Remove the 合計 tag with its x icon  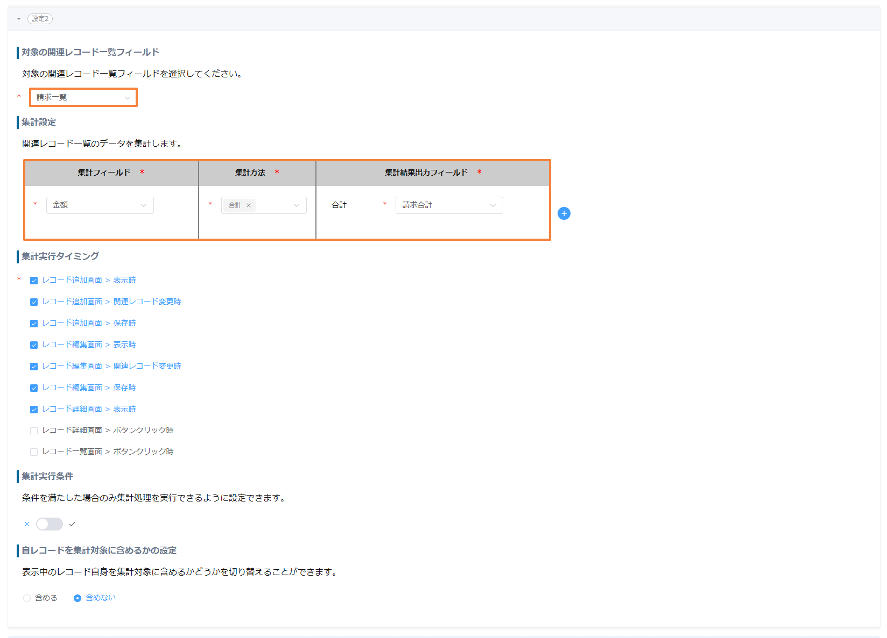pos(249,205)
